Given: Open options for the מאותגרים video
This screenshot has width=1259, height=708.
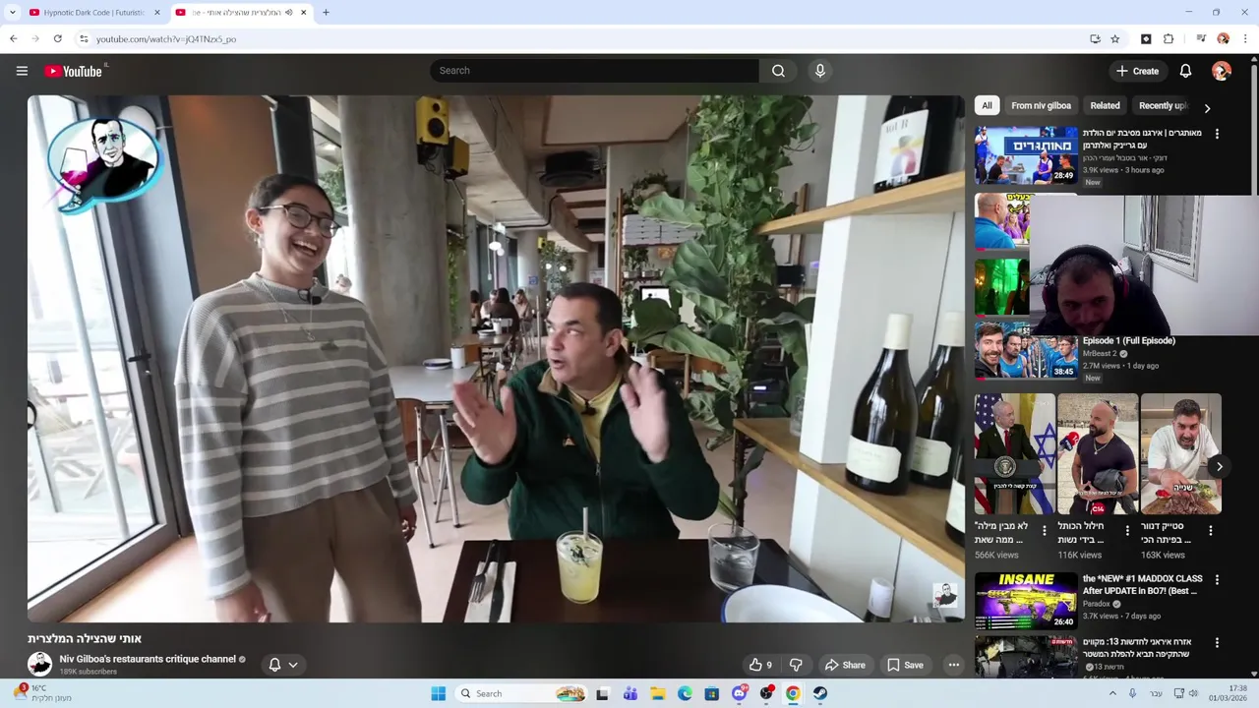Looking at the screenshot, I should (1217, 134).
